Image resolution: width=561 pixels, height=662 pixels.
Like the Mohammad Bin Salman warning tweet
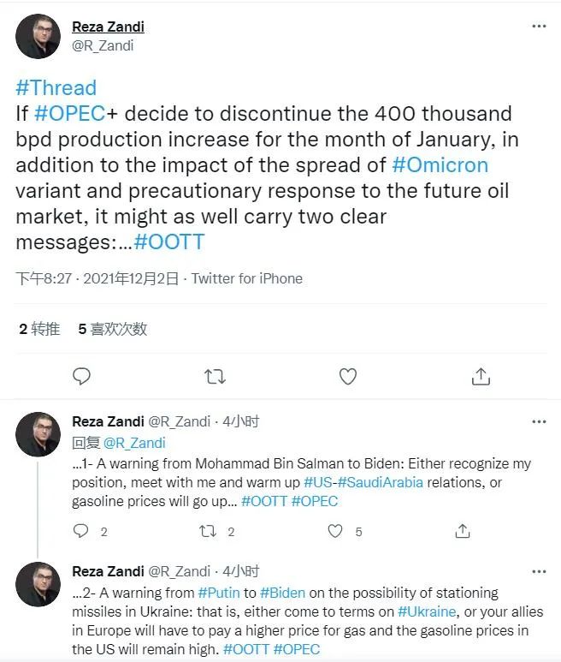tap(335, 531)
